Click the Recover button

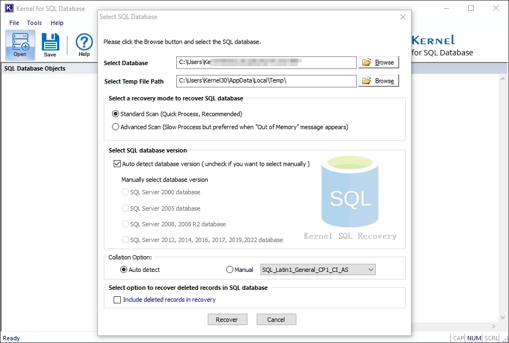(x=227, y=319)
